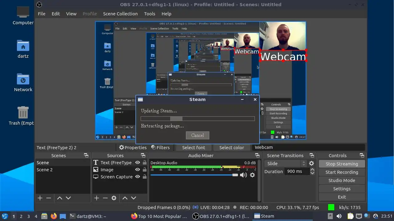Click the taskbar volume tray icon
Viewport: 394px width, 221px height.
(339, 216)
